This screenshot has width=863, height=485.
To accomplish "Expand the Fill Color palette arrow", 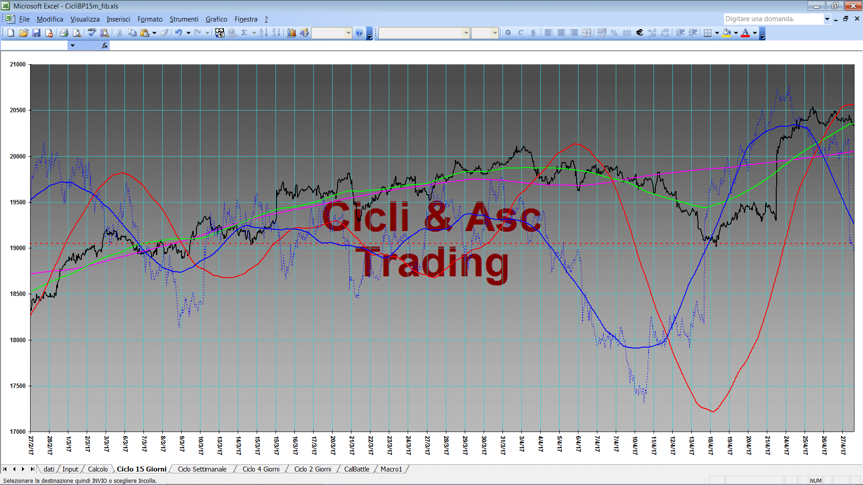I will coord(736,33).
